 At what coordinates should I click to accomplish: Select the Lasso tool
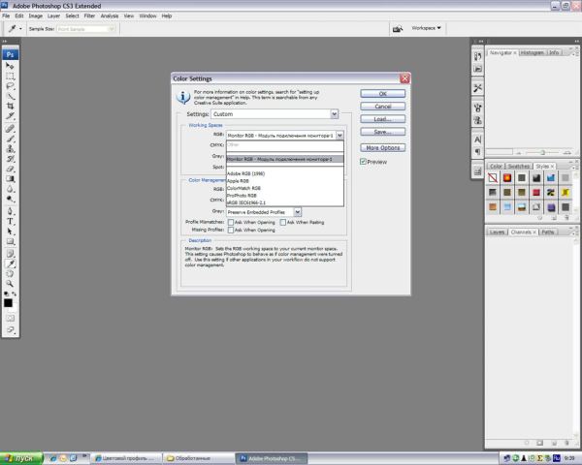tap(10, 86)
